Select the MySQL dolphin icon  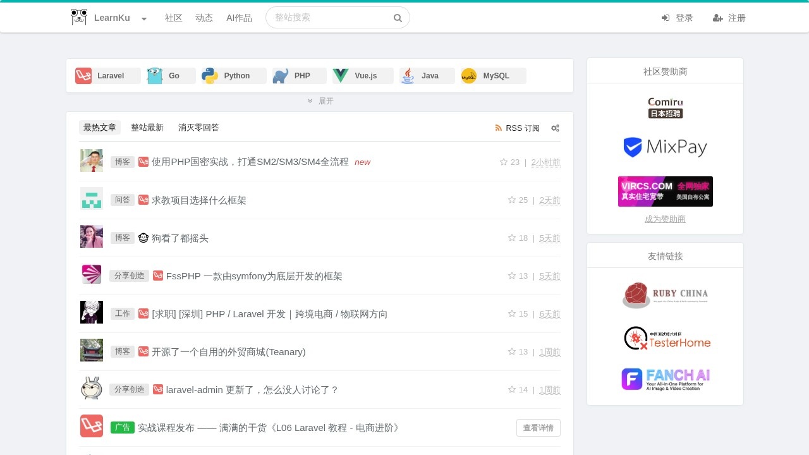[x=468, y=76]
